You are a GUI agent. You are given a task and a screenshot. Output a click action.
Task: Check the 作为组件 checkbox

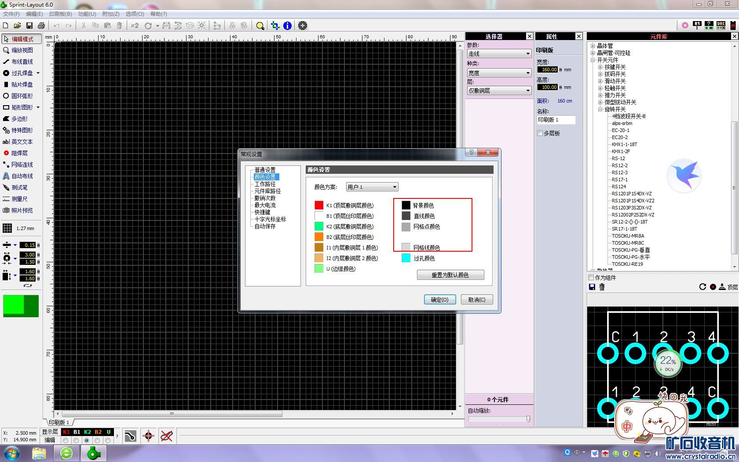point(591,278)
